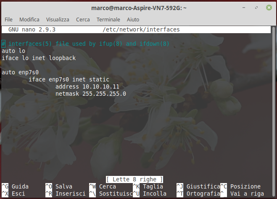Image resolution: width=277 pixels, height=199 pixels.
Task: Click the 'Vai a riga' shortcut hint
Action: pyautogui.click(x=242, y=194)
